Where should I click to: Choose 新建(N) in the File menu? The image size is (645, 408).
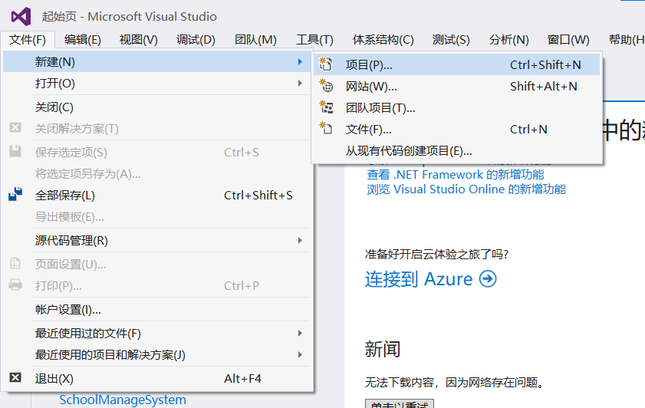click(x=156, y=61)
